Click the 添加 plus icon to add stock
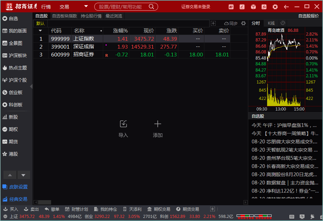This screenshot has height=221, width=323. 157,124
